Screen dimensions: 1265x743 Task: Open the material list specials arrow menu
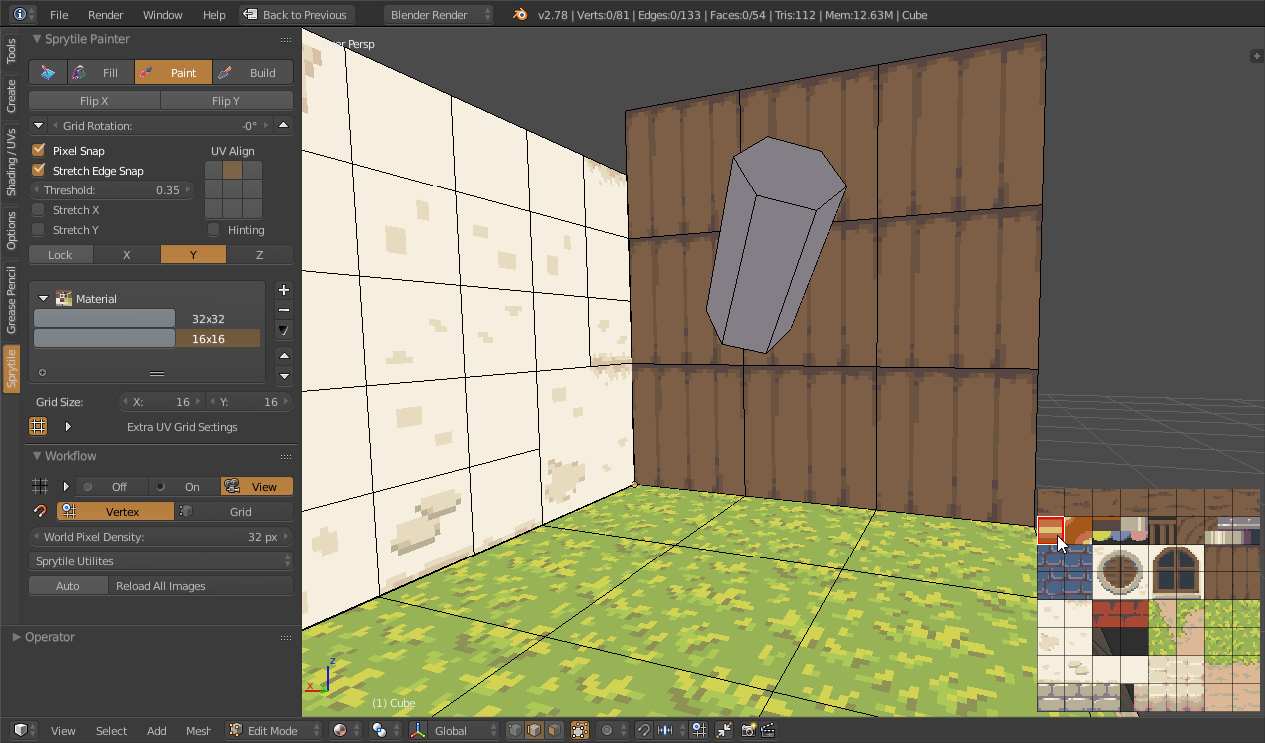tap(284, 330)
